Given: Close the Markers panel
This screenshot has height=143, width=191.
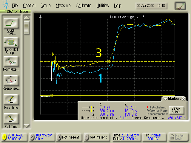Looking at the screenshot, I should 184,99.
